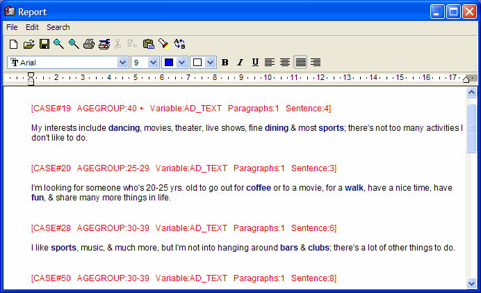Image resolution: width=481 pixels, height=293 pixels.
Task: Open the Search menu
Action: 58,27
